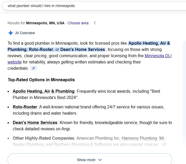Click highlighted Apollo Heating, Air & Plumbing in intro
The image size is (186, 164).
(x=89, y=46)
